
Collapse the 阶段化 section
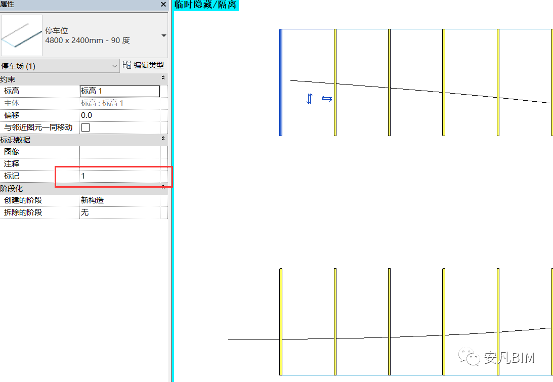(163, 187)
